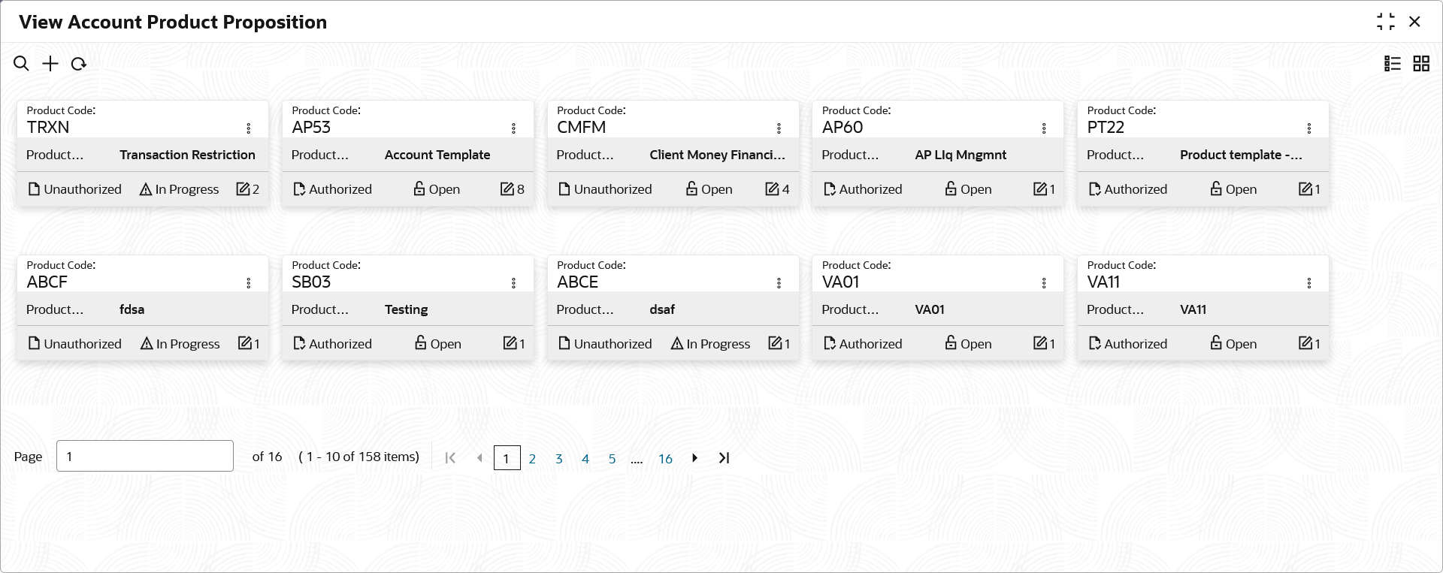Open the CMFM card three-dot menu
The height and width of the screenshot is (573, 1443).
point(779,128)
